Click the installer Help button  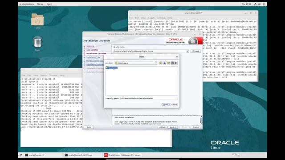pyautogui.click(x=89, y=127)
